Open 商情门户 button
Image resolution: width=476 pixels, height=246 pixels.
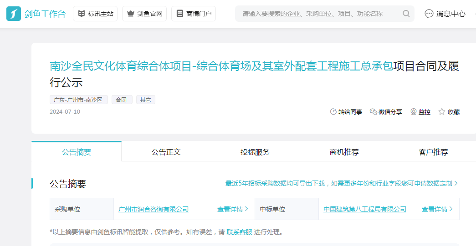tap(194, 14)
